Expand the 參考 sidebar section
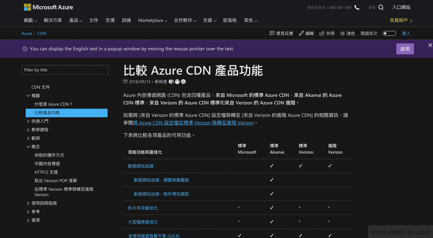Screen dimensions: 433x238 pos(28,212)
